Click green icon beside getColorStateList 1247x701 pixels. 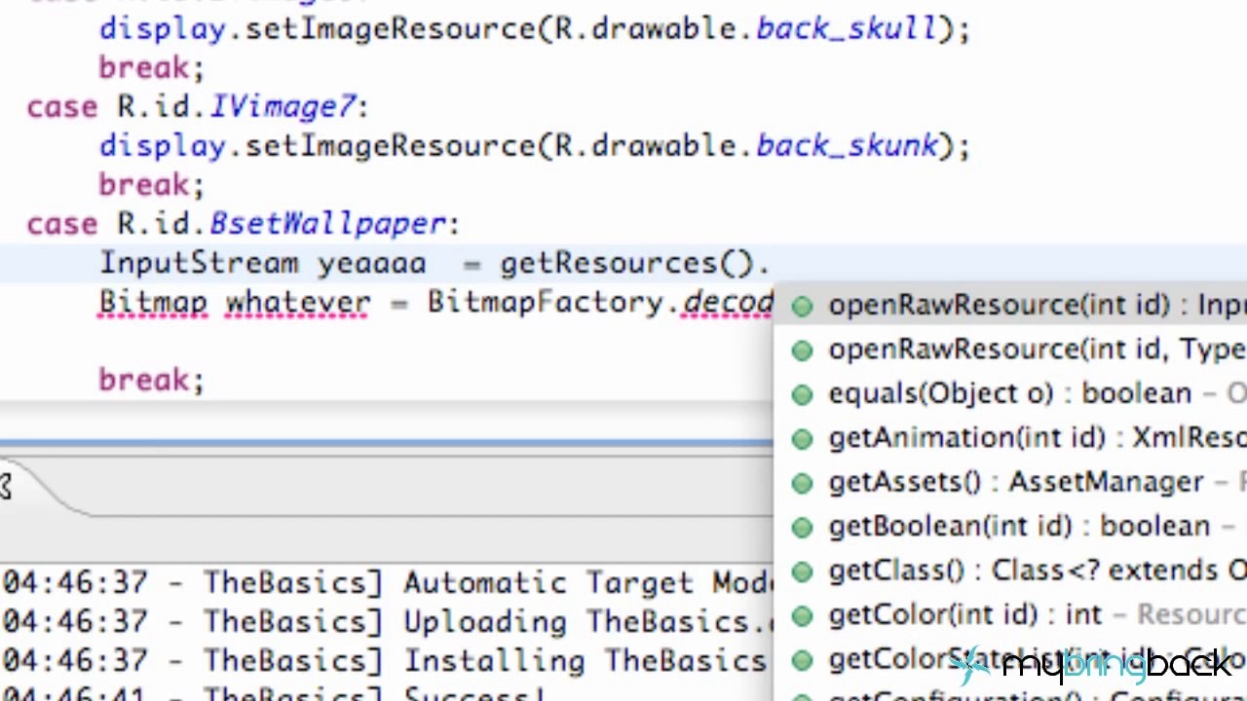802,660
